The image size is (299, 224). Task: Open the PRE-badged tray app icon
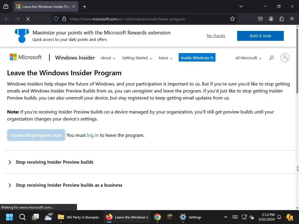[x=290, y=217]
